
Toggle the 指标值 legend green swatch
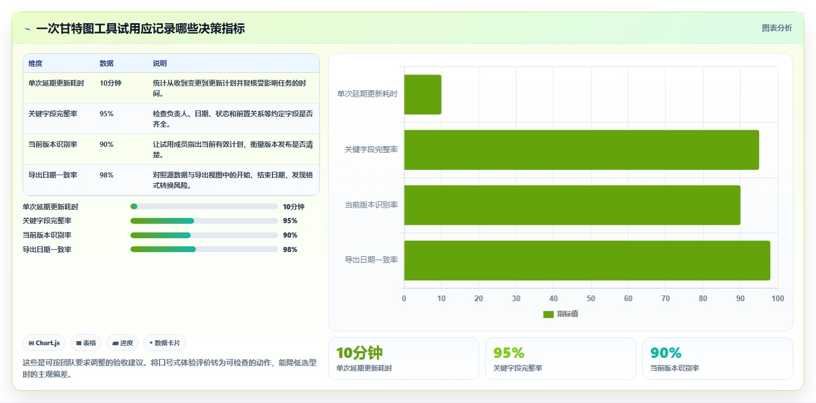point(548,314)
